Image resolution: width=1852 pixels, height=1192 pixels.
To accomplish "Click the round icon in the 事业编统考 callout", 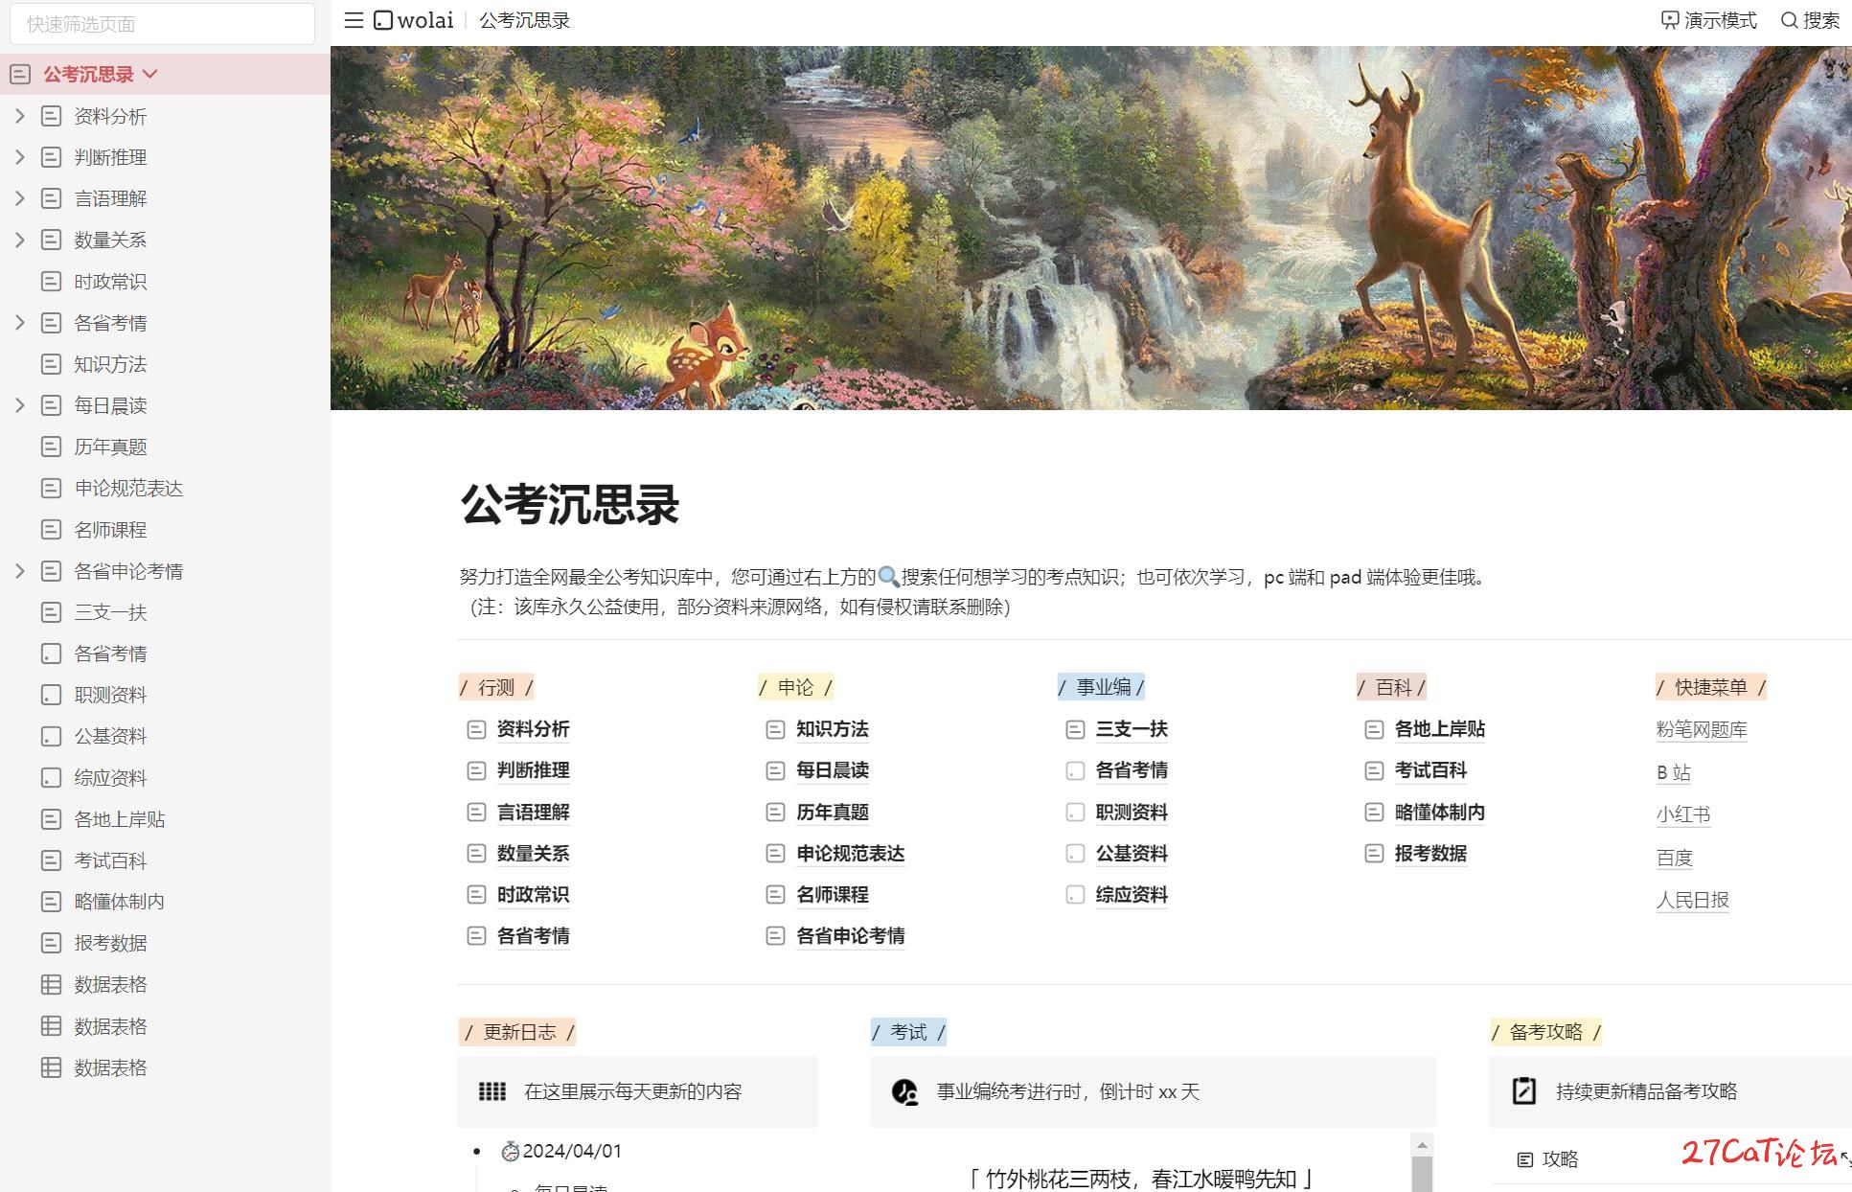I will (x=904, y=1091).
